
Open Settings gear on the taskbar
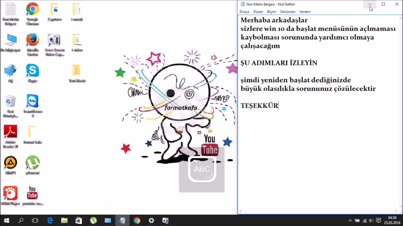(151, 221)
